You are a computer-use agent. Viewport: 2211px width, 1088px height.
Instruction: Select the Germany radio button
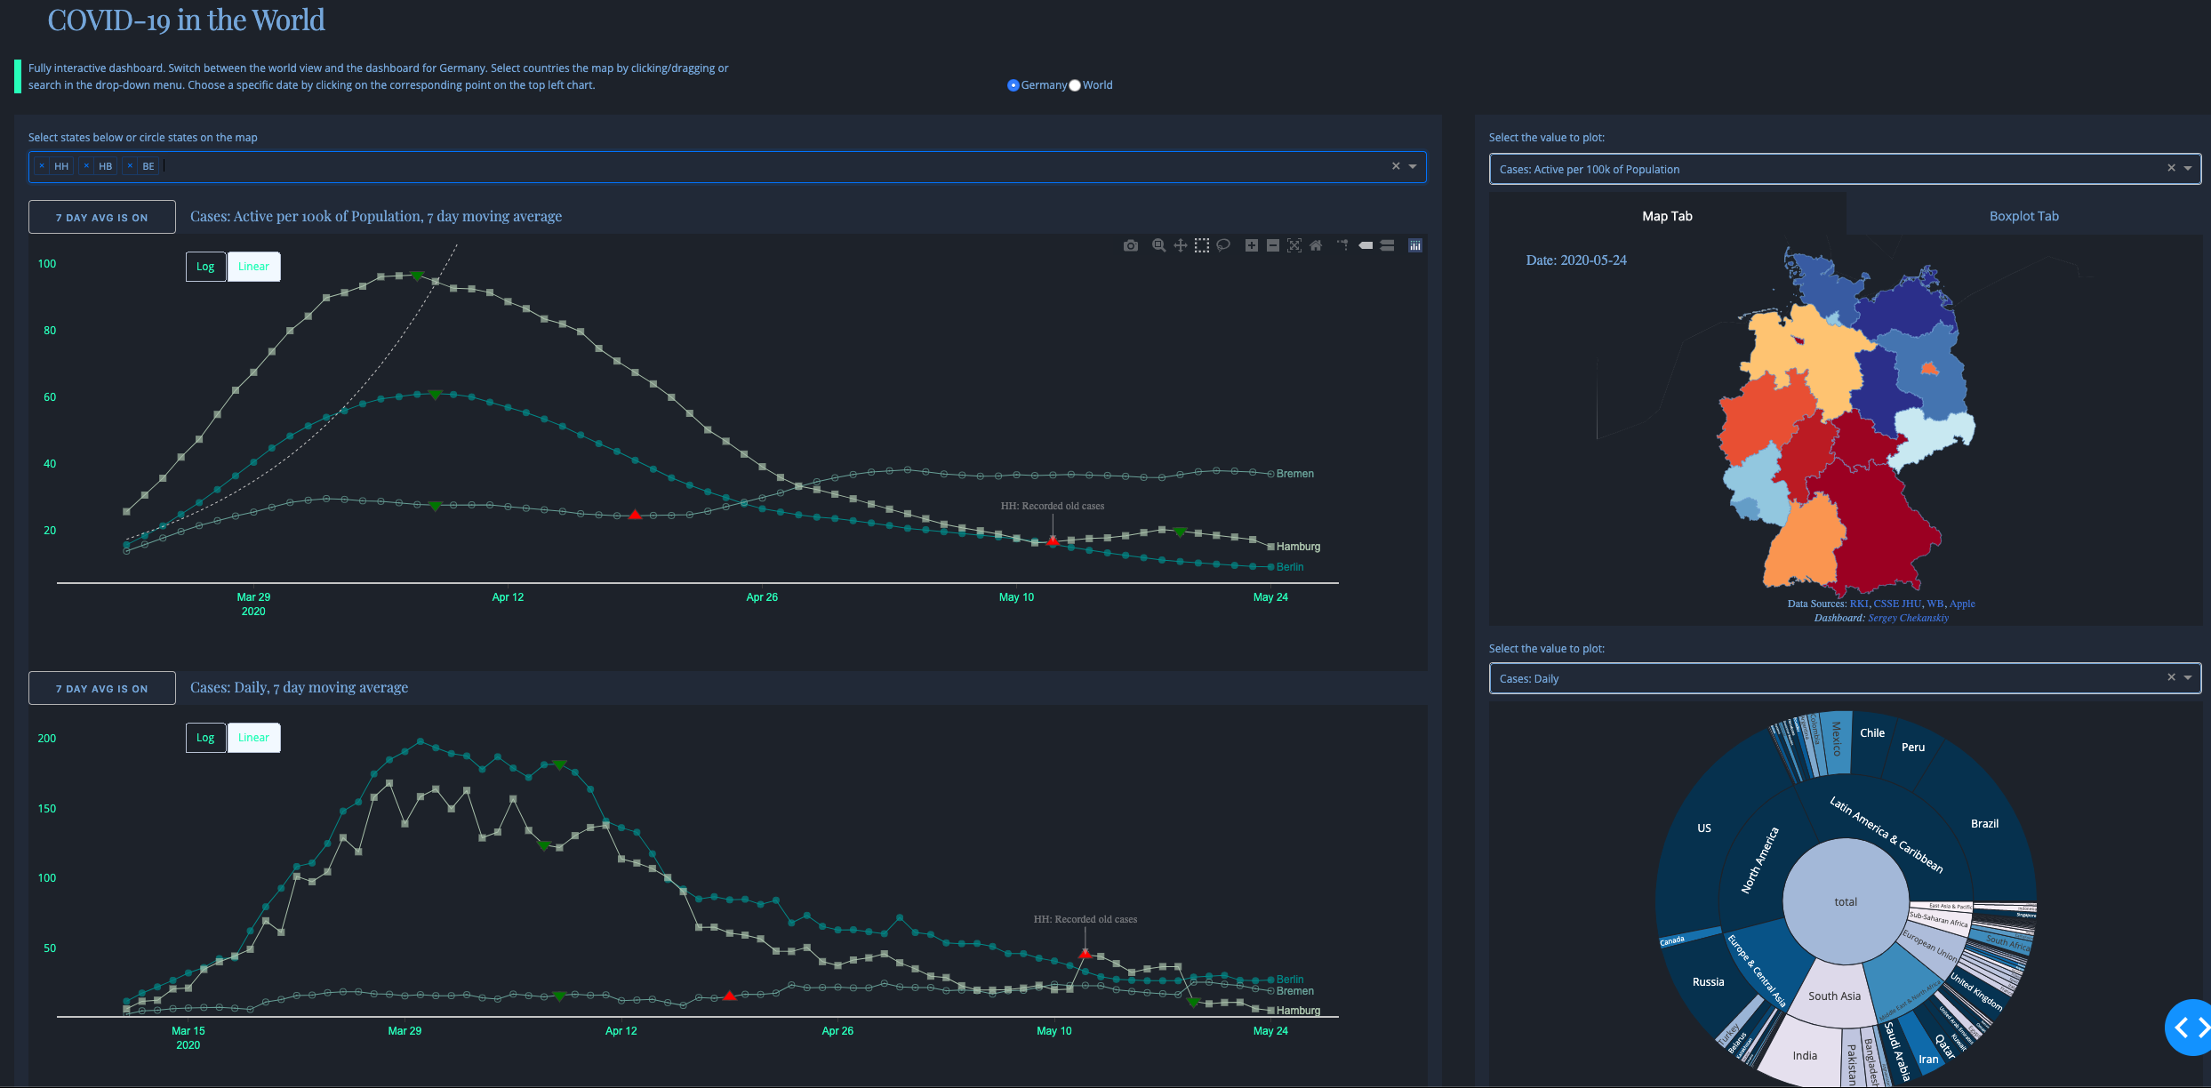click(x=1013, y=85)
